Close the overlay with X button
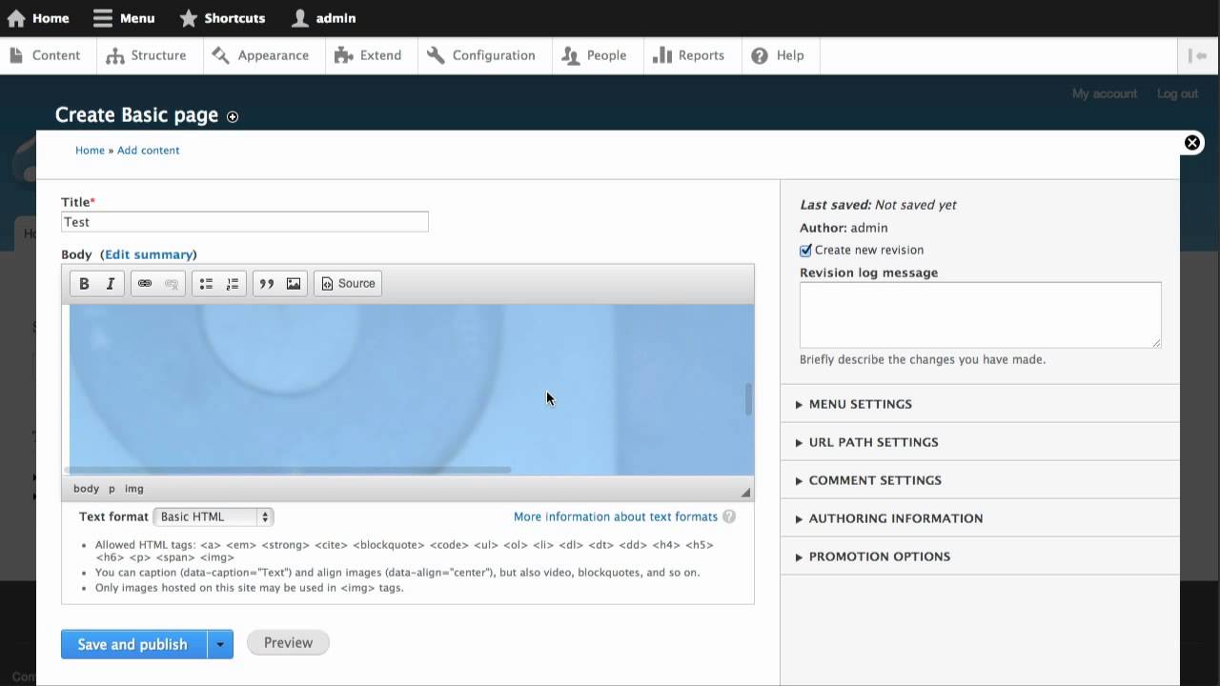Viewport: 1220px width, 686px height. pos(1192,143)
